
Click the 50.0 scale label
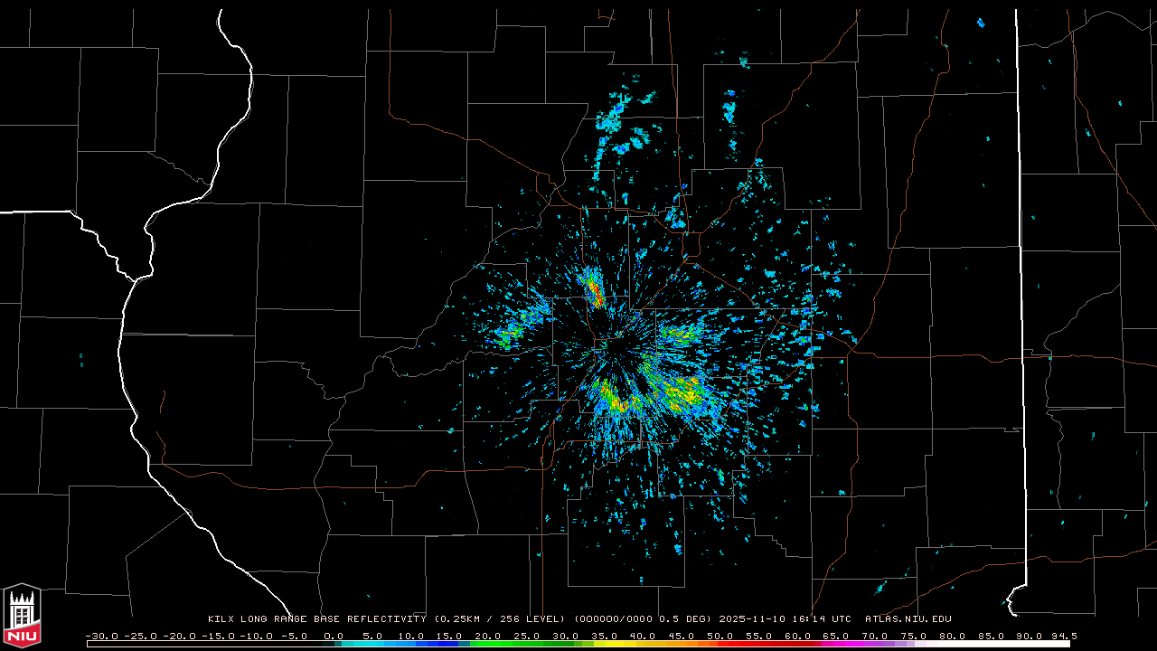pos(720,636)
